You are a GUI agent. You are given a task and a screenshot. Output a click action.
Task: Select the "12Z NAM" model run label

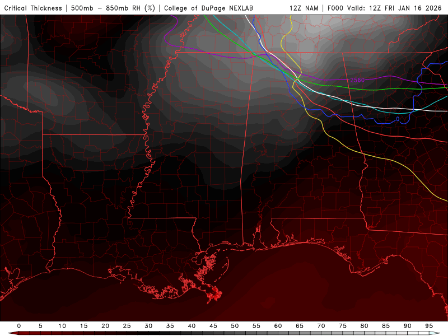click(304, 8)
